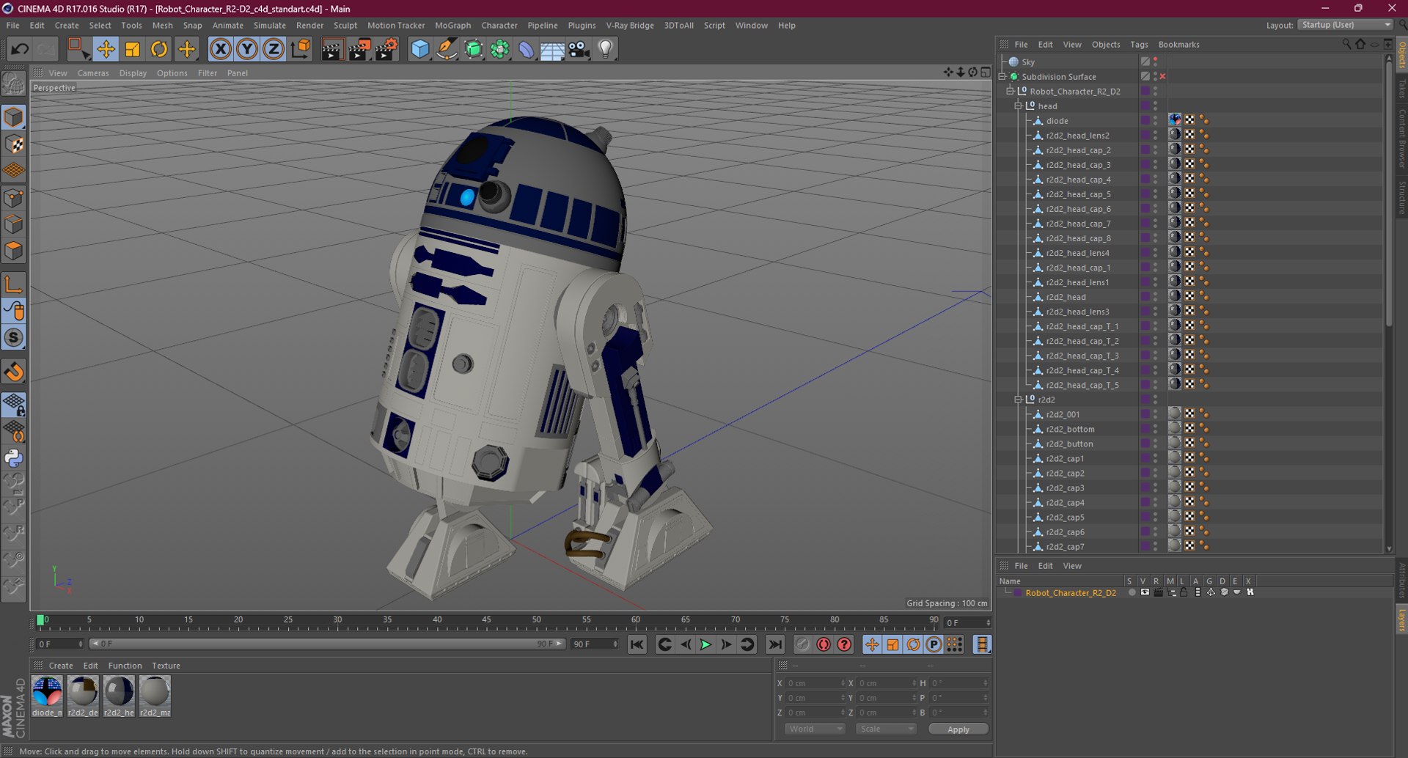The image size is (1408, 758).
Task: Collapse the r2d2 group in object tree
Action: pyautogui.click(x=1018, y=400)
